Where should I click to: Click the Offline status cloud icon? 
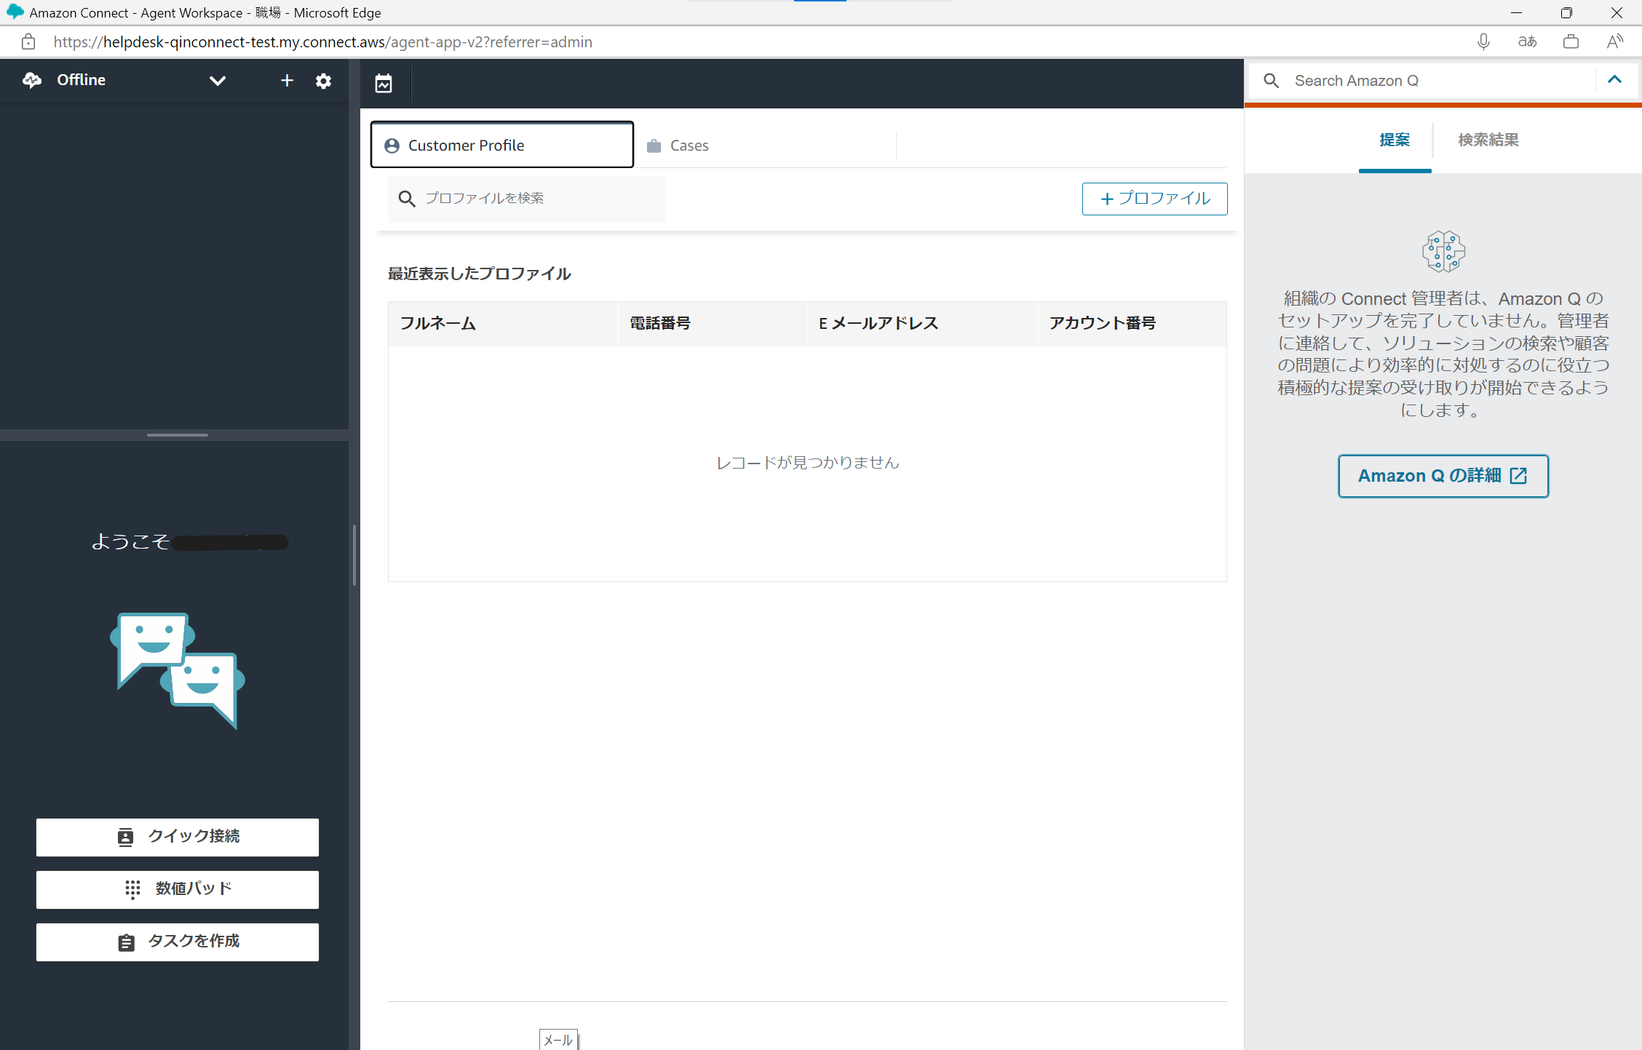click(32, 80)
